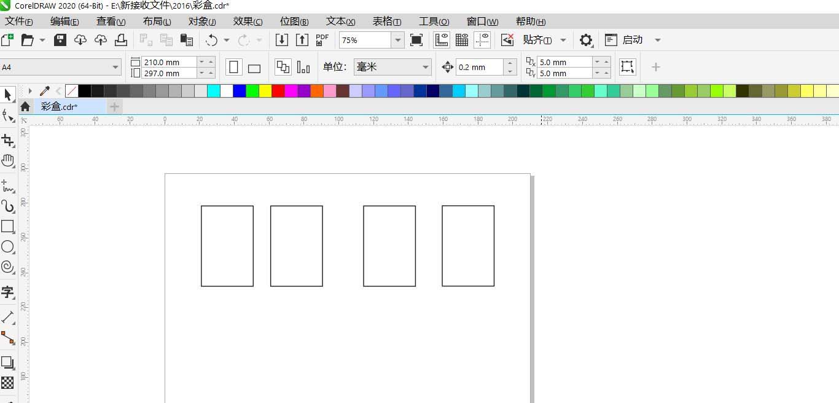
Task: Open the 文件 menu
Action: pos(18,22)
